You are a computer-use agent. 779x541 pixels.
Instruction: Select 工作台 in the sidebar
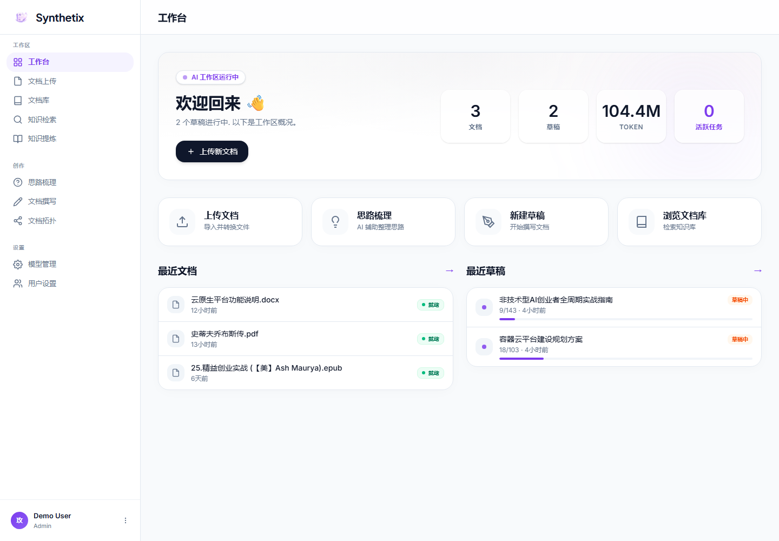pyautogui.click(x=70, y=62)
